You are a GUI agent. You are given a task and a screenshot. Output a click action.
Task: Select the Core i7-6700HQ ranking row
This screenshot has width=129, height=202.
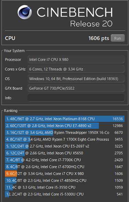(65, 167)
